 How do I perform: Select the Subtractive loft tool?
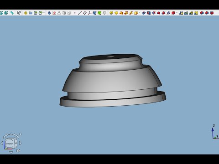158,13
